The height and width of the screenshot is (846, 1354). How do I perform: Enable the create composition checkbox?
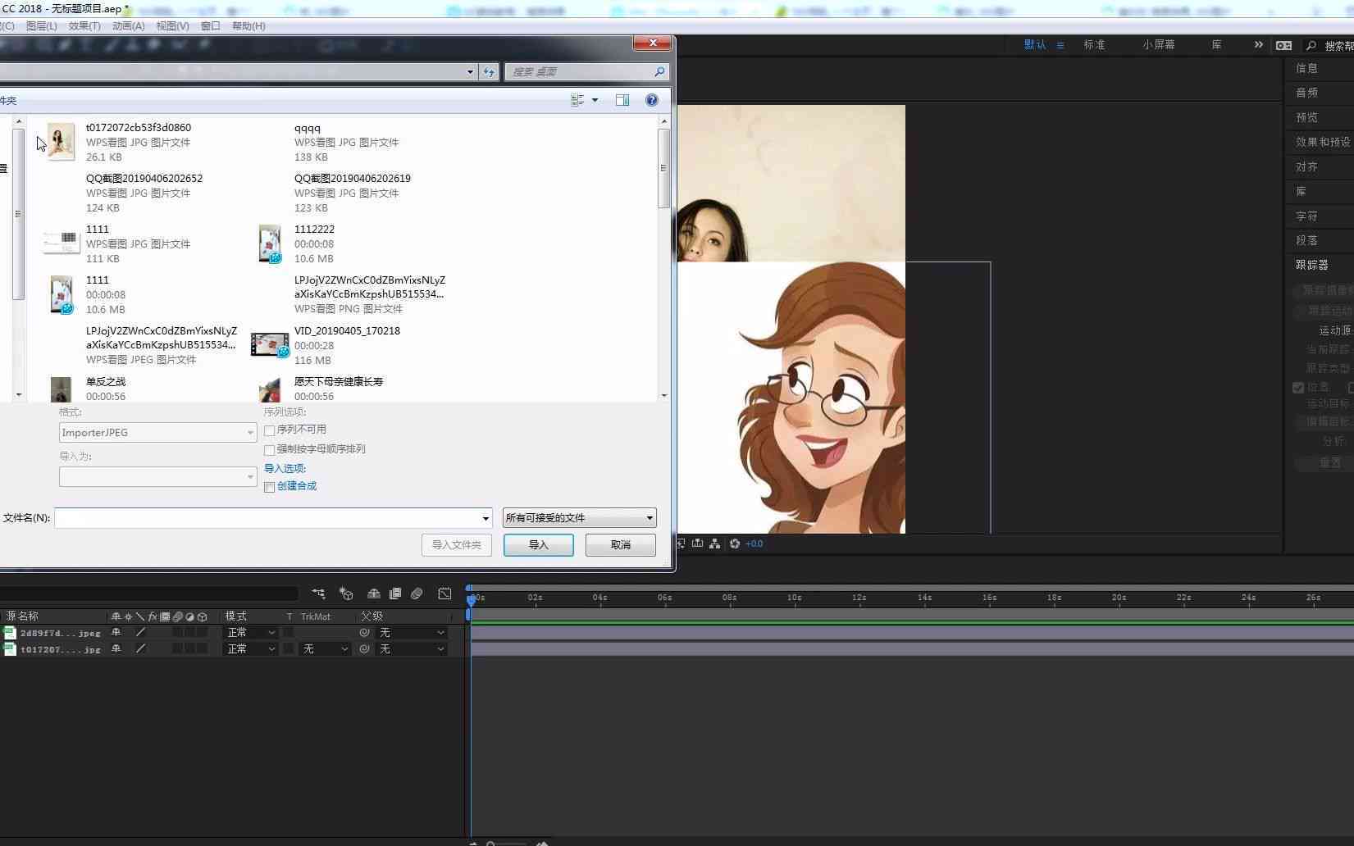269,487
